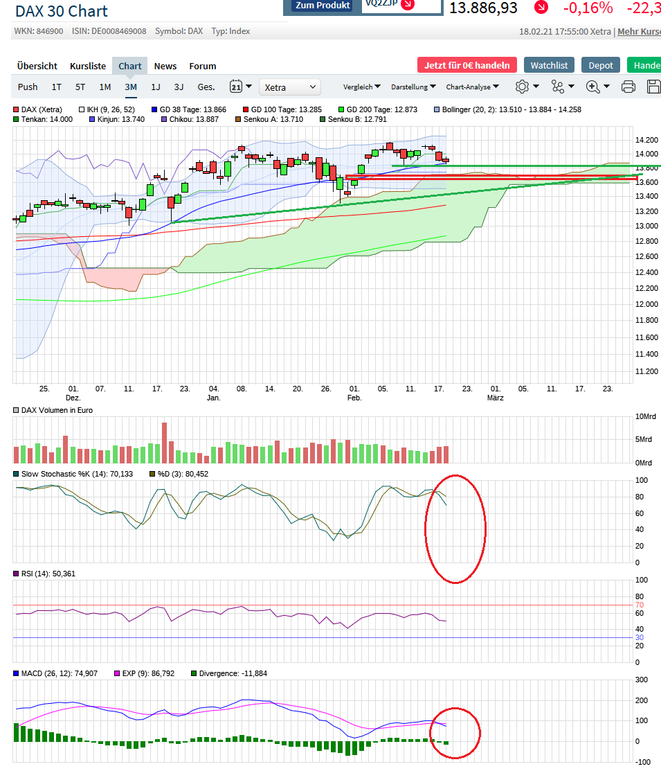Open the Forum tab
Viewport: 661px width, 780px height.
tap(202, 66)
